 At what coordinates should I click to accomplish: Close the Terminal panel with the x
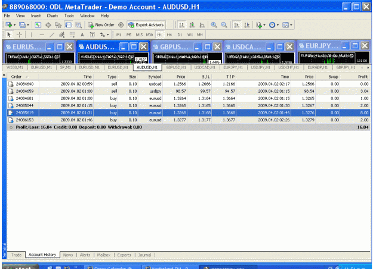coord(4,75)
